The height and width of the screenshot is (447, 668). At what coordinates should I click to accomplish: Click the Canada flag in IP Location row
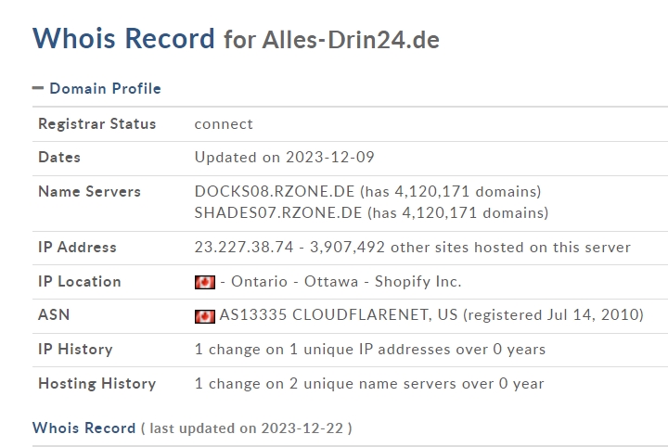pyautogui.click(x=205, y=282)
